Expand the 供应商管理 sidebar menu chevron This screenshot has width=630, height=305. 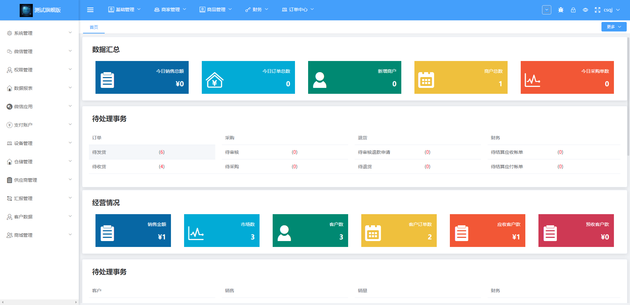coord(70,179)
